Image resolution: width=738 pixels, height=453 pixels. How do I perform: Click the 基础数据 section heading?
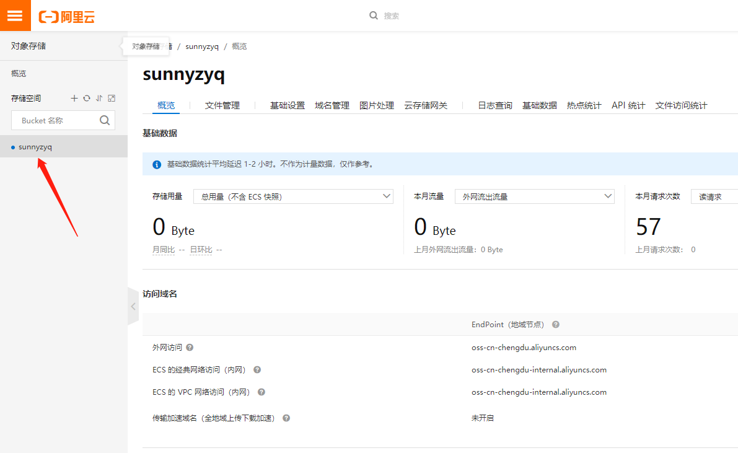coord(159,133)
